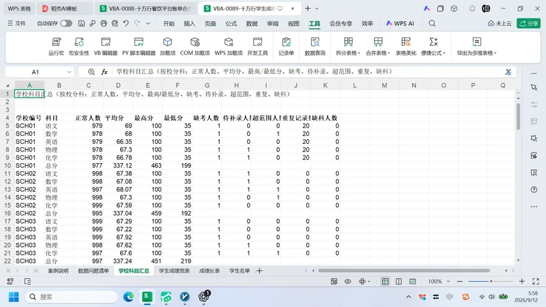Viewport: 546px width, 307px height.
Task: Open 加载项 add-ins
Action: (x=167, y=46)
